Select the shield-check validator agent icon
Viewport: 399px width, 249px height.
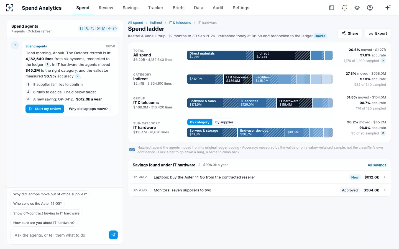coord(98,28)
